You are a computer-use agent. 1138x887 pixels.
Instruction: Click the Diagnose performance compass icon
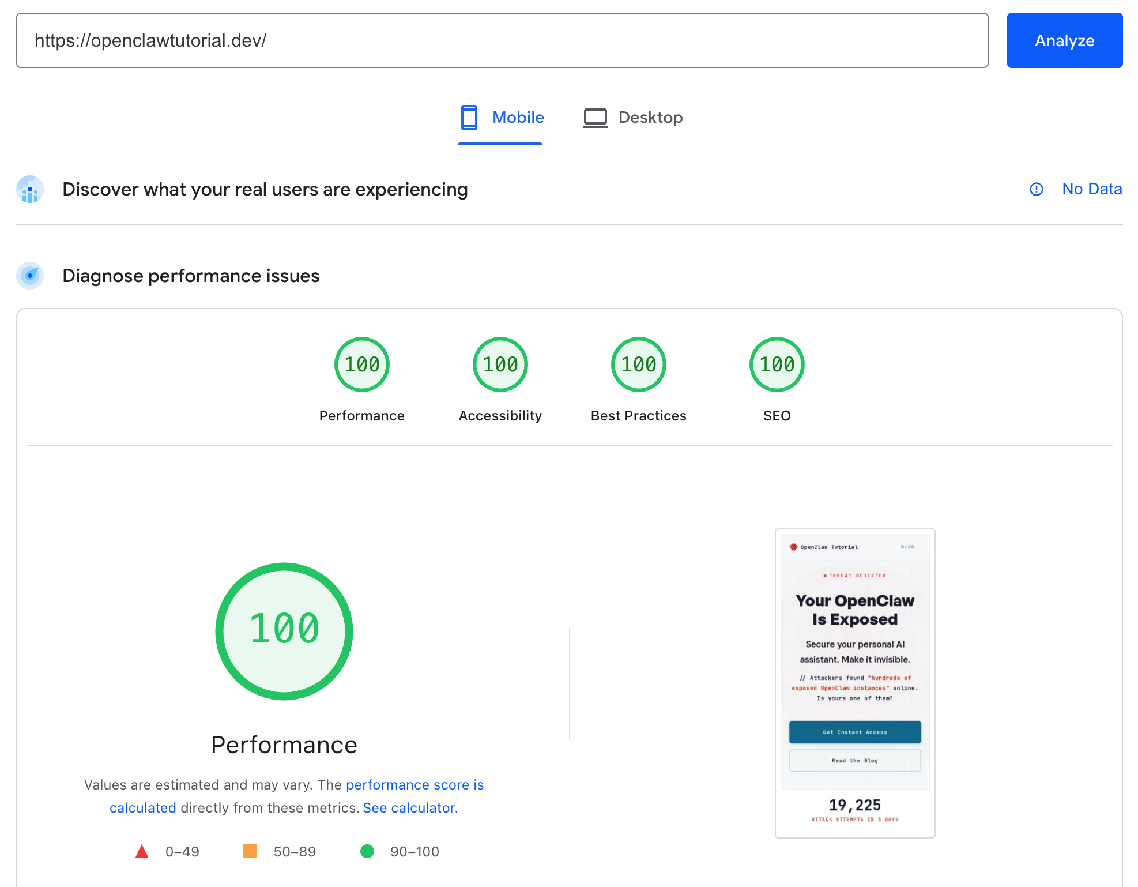pos(29,276)
